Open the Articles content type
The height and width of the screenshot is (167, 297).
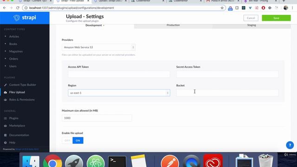14,37
